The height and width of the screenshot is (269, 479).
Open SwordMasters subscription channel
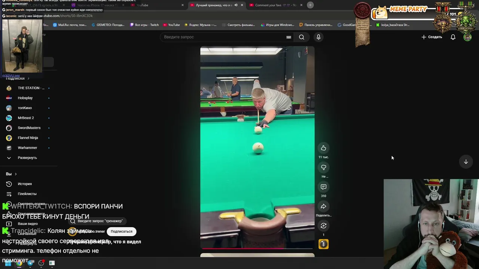click(28, 128)
